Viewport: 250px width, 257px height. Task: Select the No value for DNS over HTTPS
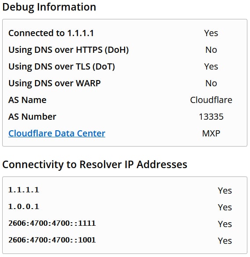click(x=211, y=50)
